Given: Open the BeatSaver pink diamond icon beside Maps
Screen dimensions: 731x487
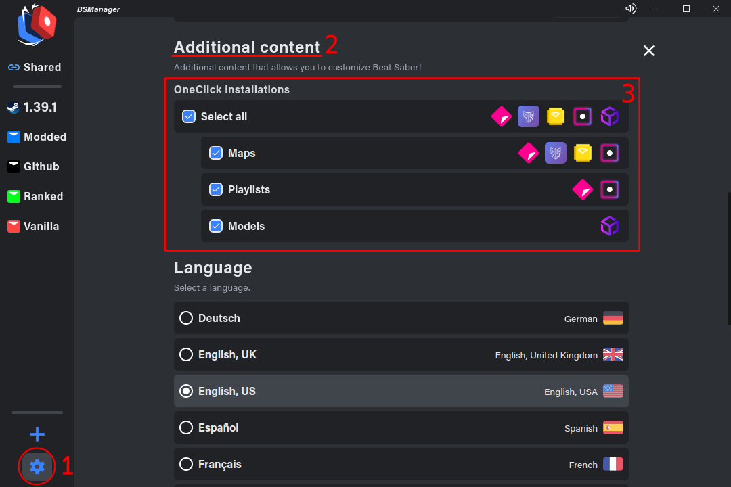Looking at the screenshot, I should click(x=528, y=153).
